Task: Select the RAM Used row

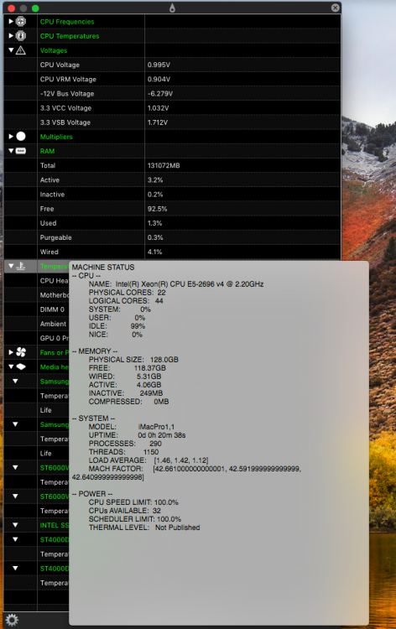Action: [172, 223]
